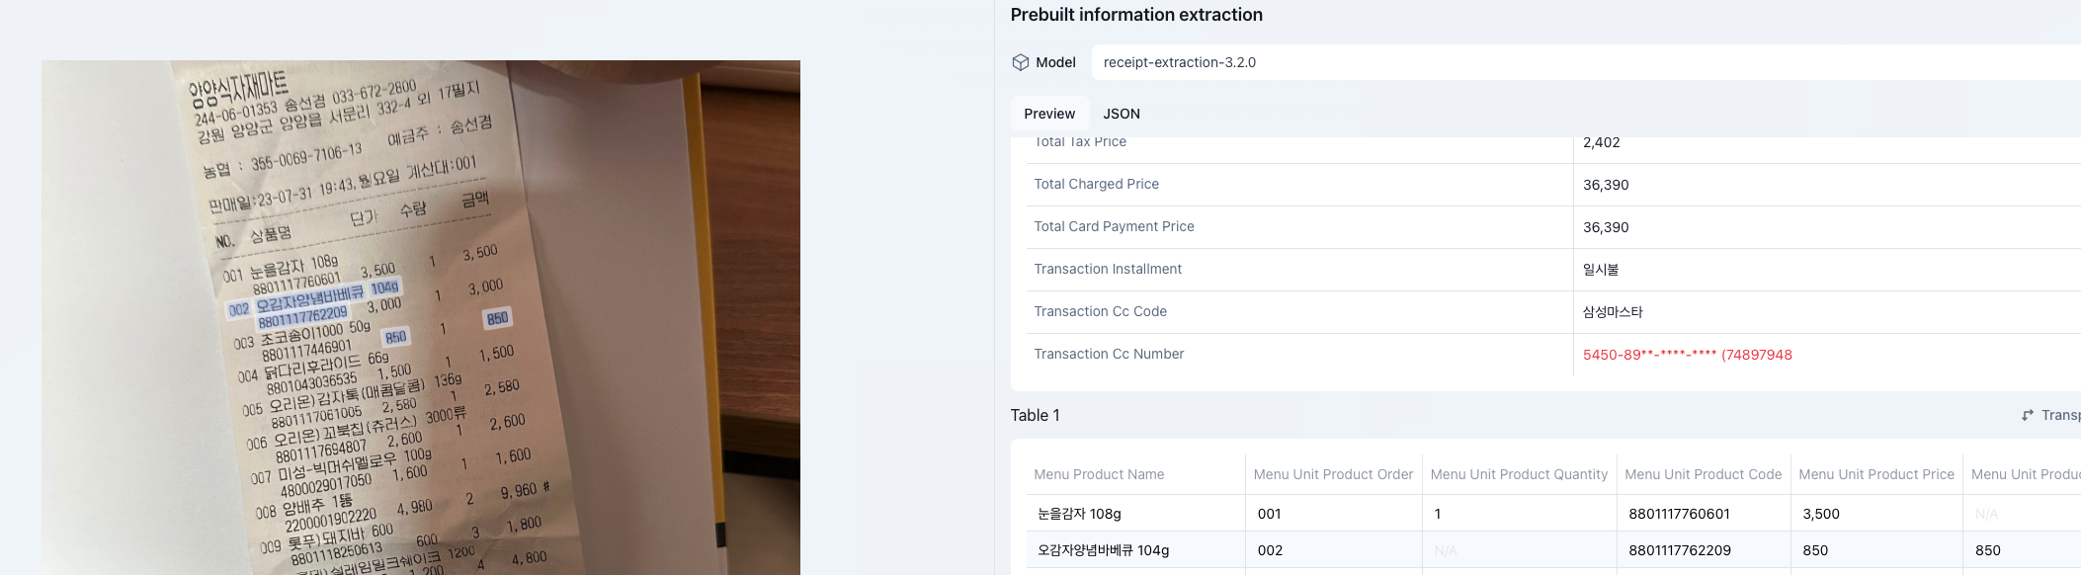Select the Preview tab

pos(1049,114)
